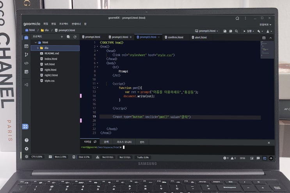290x193 pixels.
Task: Click the extension puzzle icon in title bar
Action: (237, 18)
